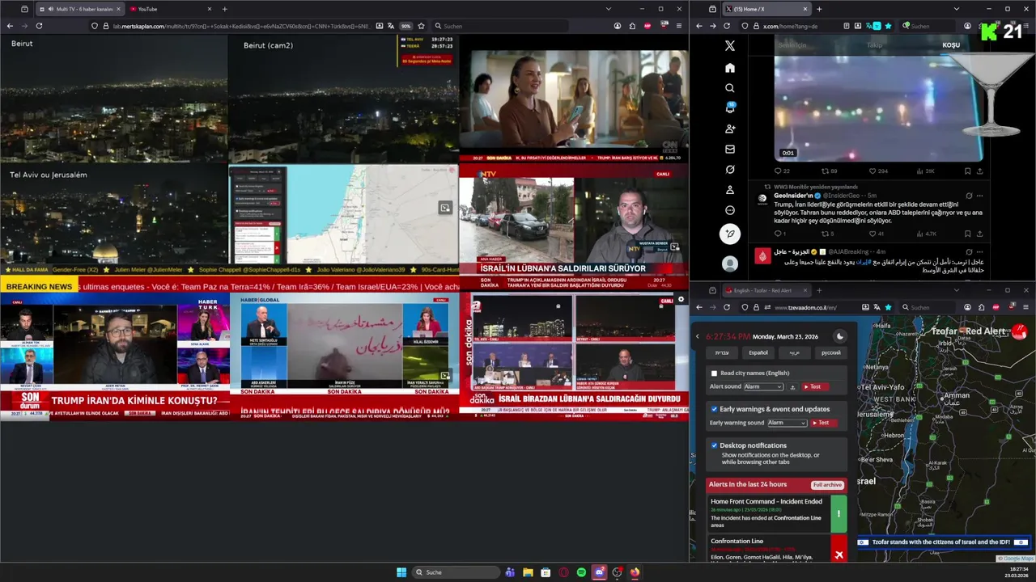Test the Alert sound
The image size is (1036, 582).
tap(816, 387)
